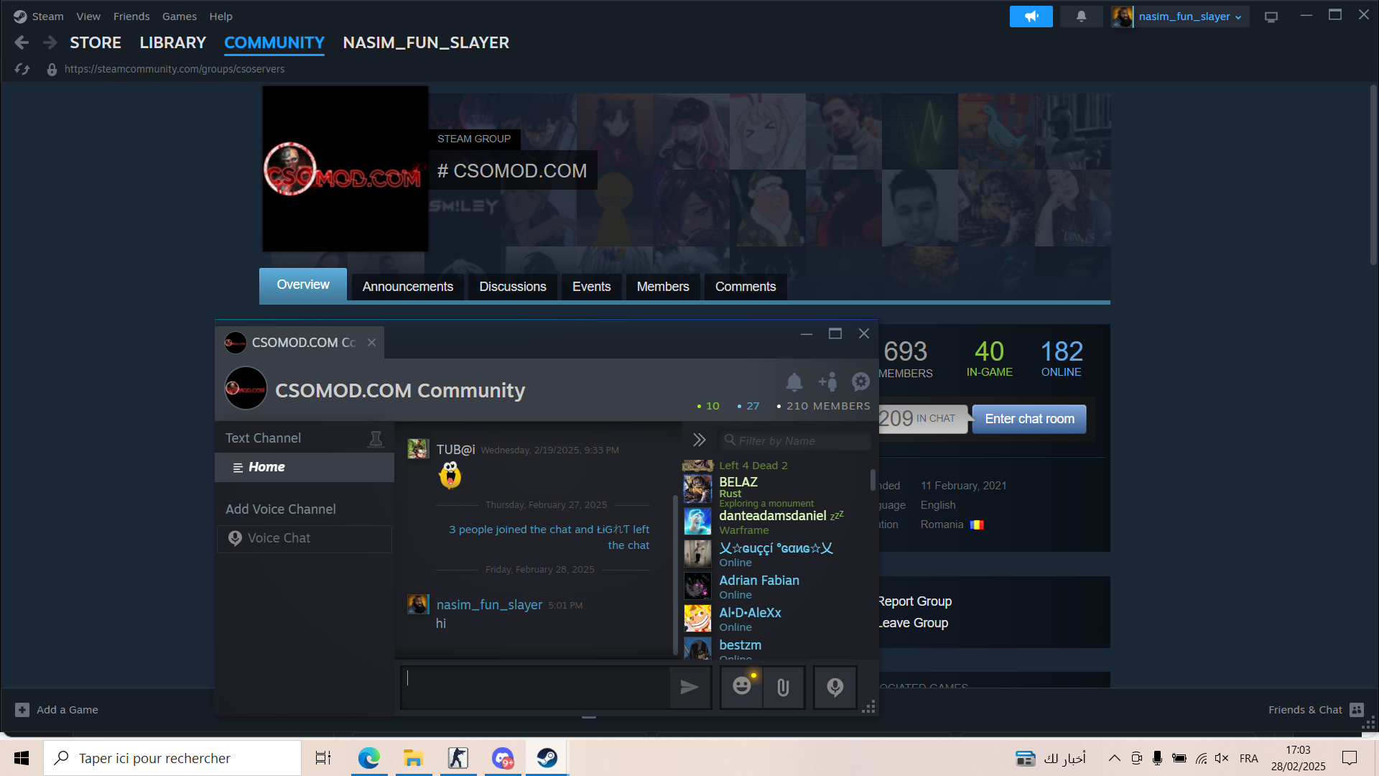1379x776 pixels.
Task: Toggle the microphone voice button in chat
Action: pos(835,688)
